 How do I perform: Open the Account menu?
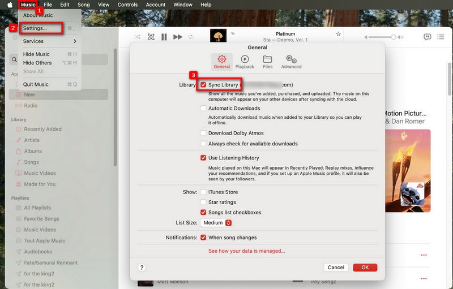point(155,5)
